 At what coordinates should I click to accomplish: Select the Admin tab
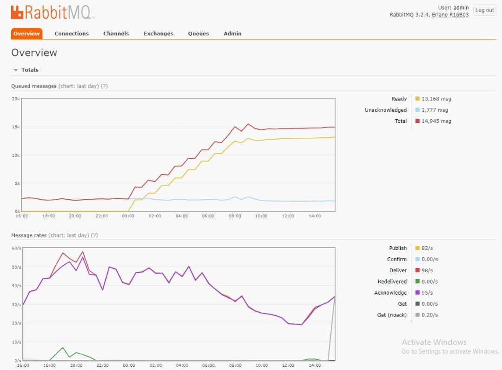pyautogui.click(x=232, y=34)
